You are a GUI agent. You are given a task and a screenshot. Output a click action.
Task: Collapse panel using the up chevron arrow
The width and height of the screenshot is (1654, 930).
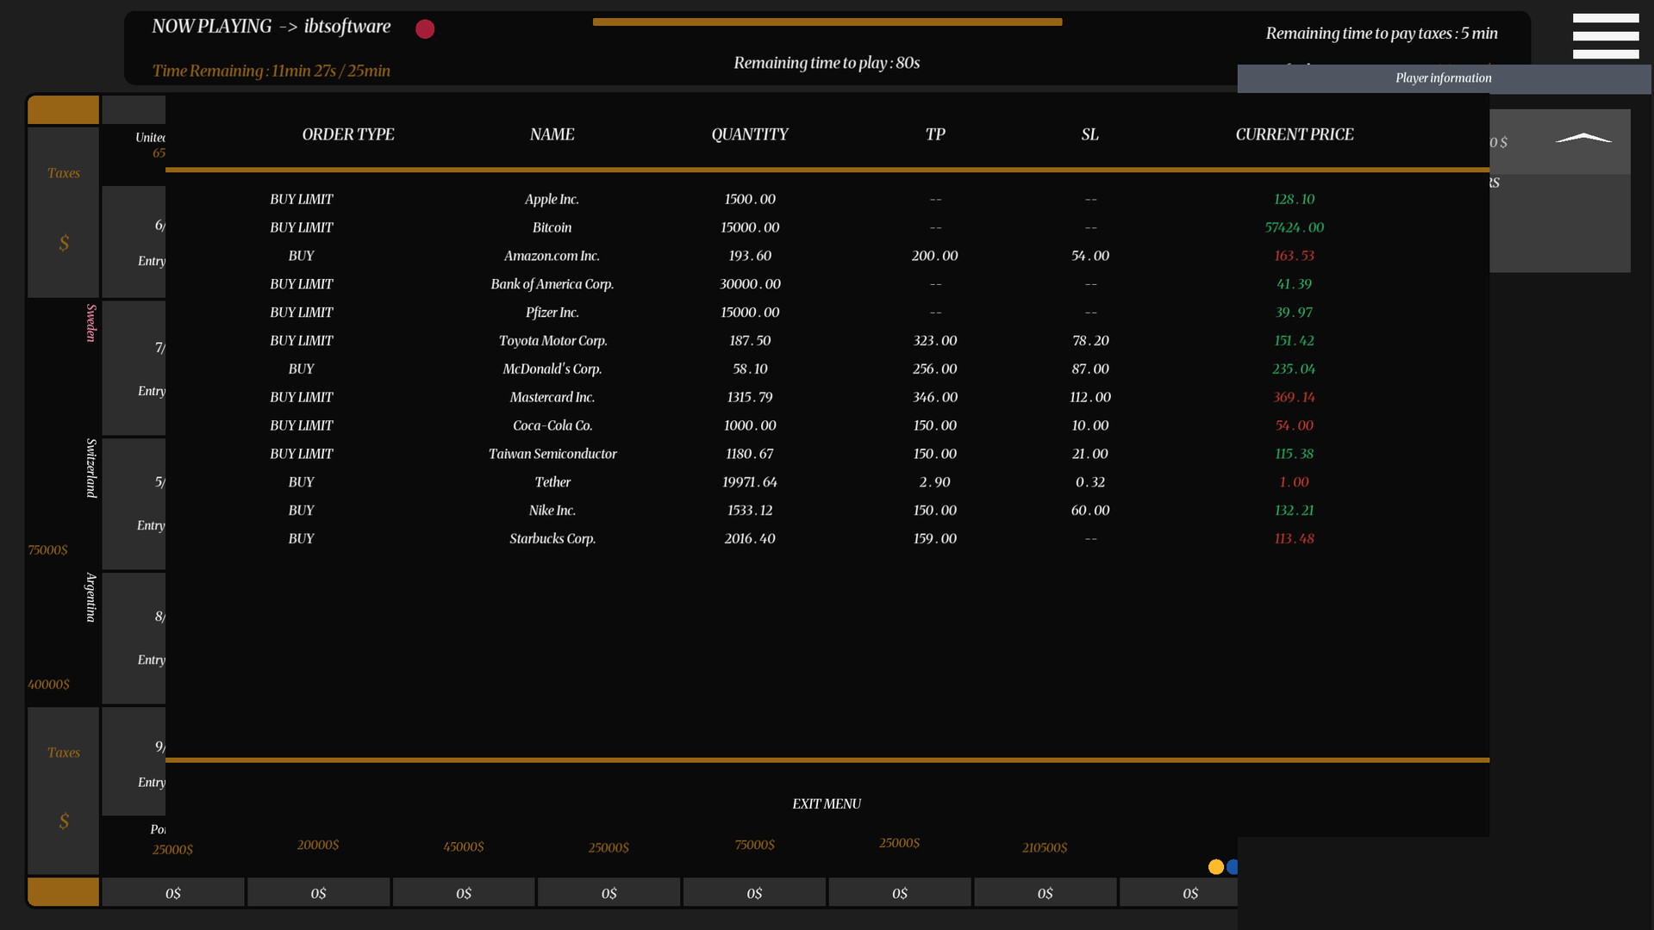(1582, 139)
